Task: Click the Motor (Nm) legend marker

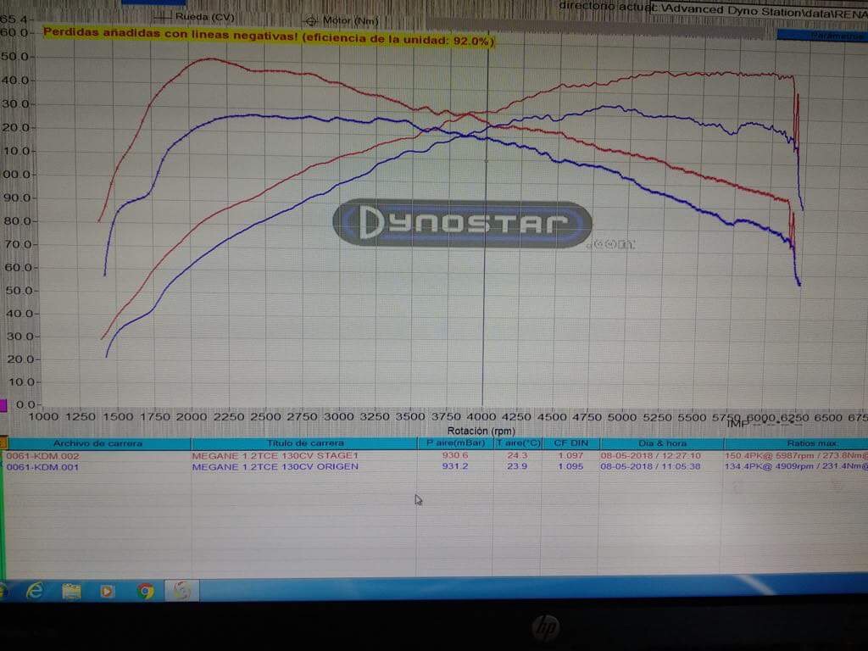Action: (x=311, y=21)
